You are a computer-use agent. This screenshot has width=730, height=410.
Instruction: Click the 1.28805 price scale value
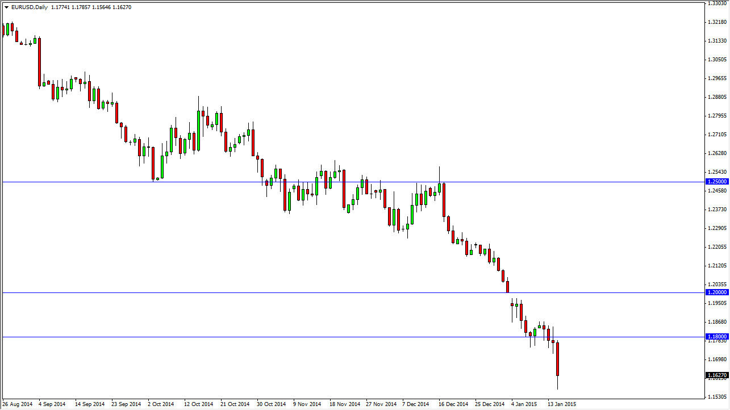[718, 97]
